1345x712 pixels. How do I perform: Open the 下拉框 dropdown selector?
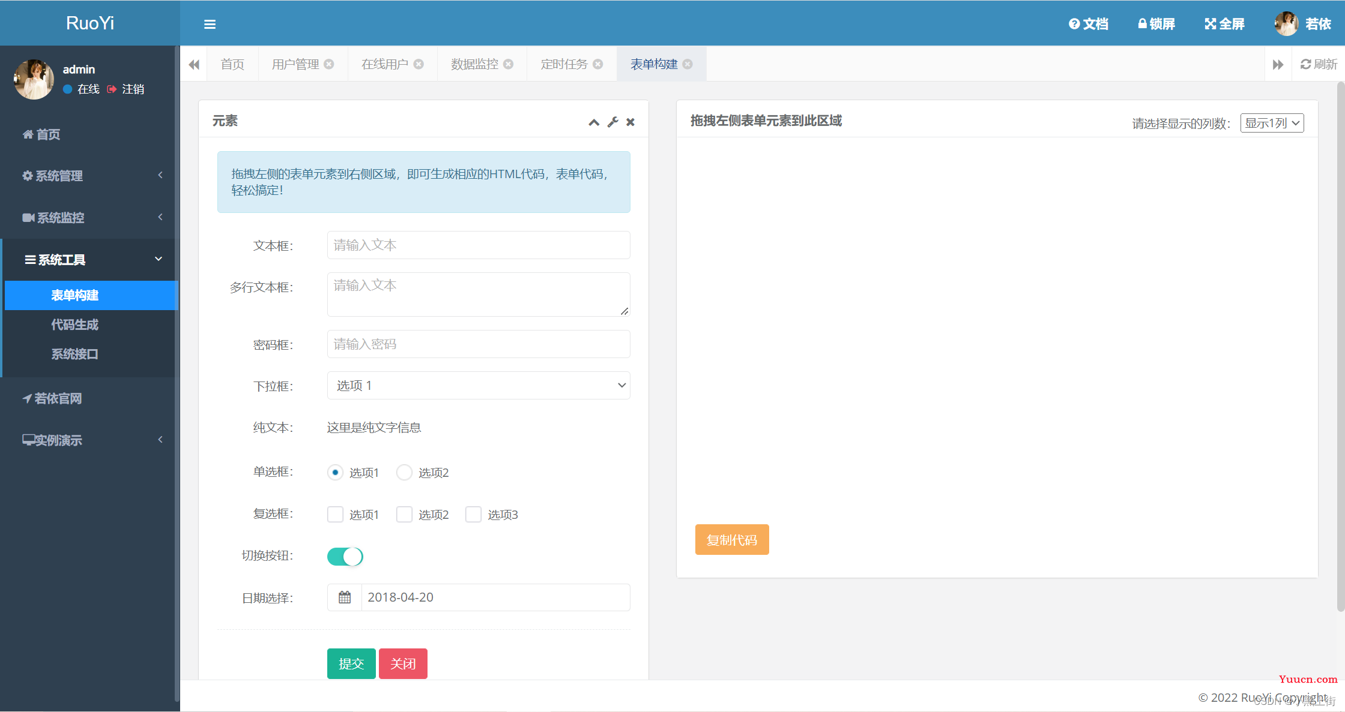pyautogui.click(x=478, y=386)
